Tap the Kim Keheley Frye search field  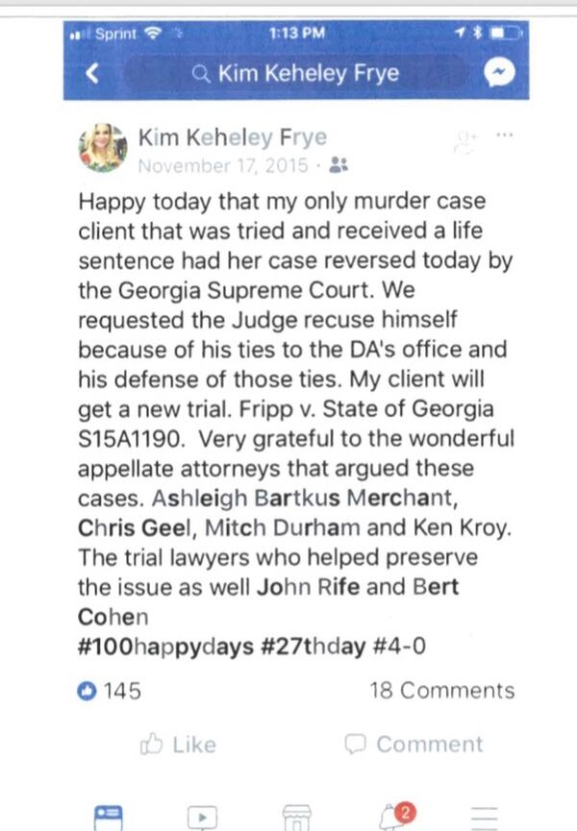coord(297,73)
